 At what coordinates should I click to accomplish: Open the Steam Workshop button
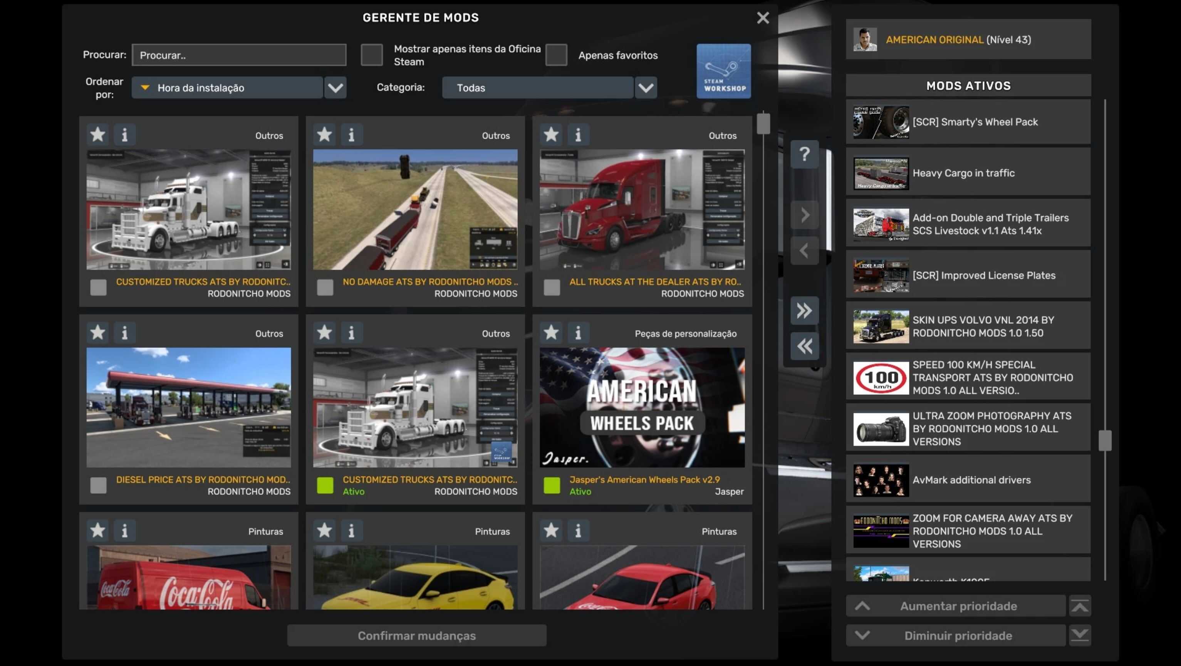click(723, 71)
